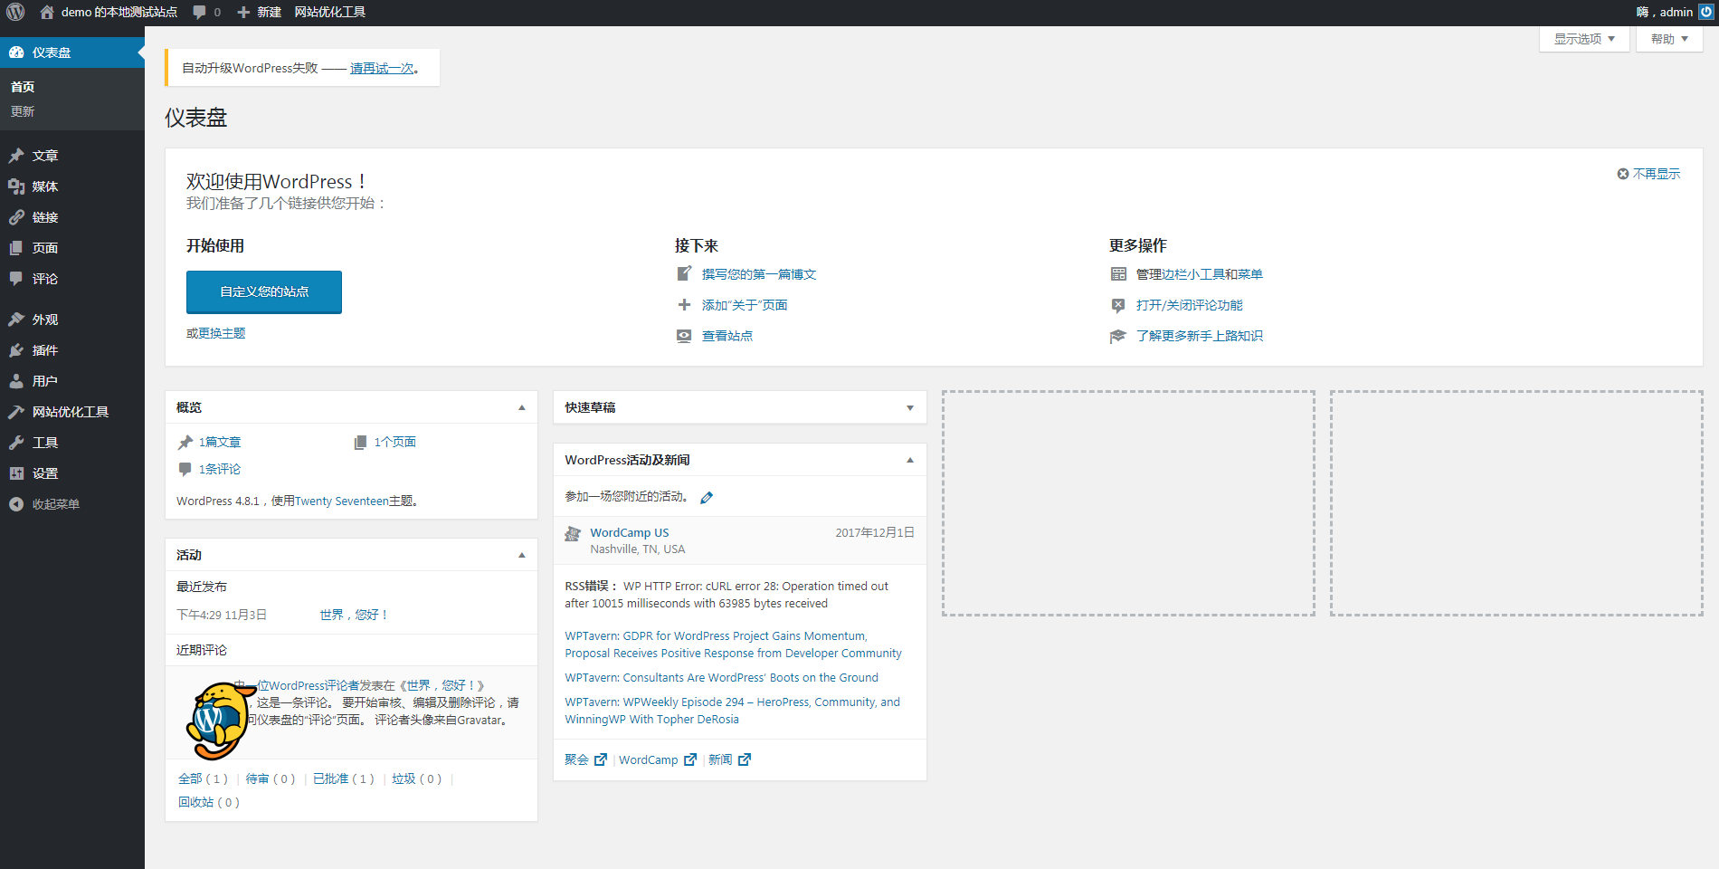Click the wrench icon for 工具 in sidebar

16,443
